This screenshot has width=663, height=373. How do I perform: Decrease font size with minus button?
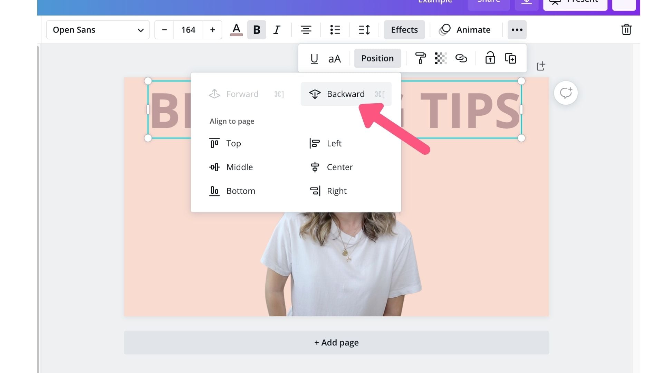[x=164, y=30]
